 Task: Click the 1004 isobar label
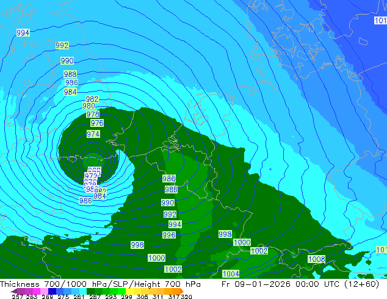231,273
